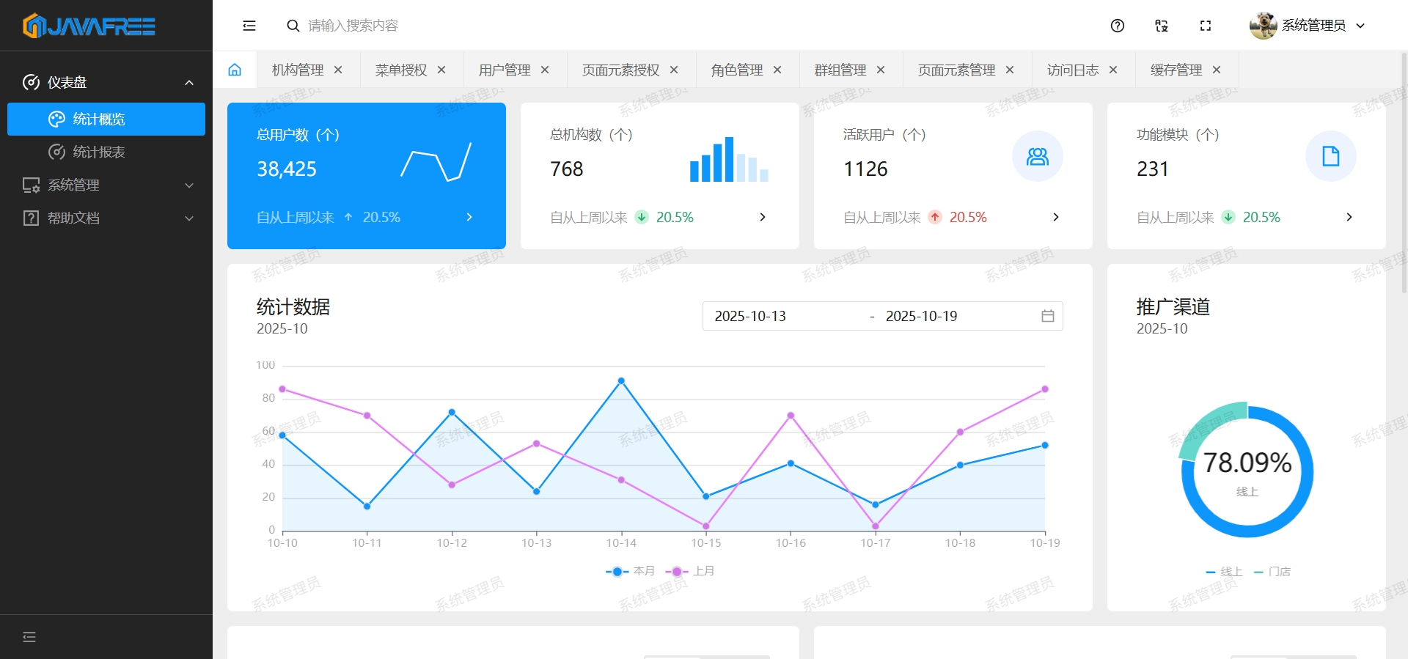Image resolution: width=1408 pixels, height=659 pixels.
Task: Click the bottom sidebar fold icon
Action: coord(29,637)
